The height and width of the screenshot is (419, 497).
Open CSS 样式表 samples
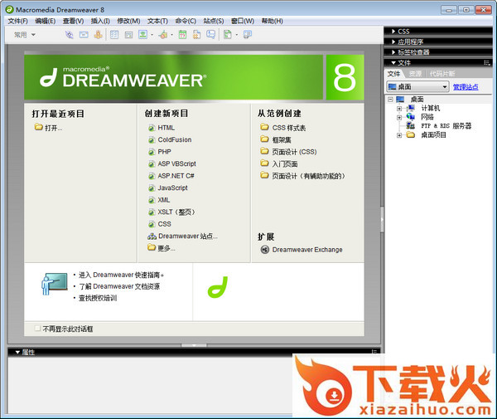point(289,128)
